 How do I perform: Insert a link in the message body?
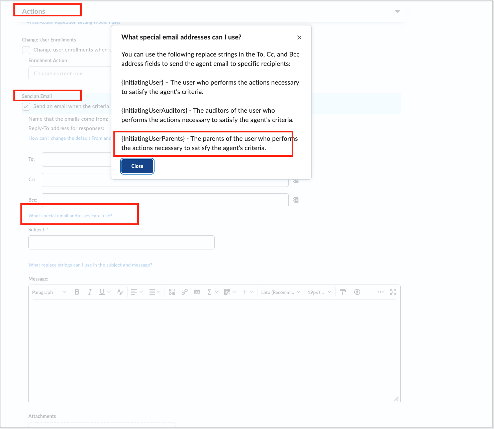185,292
